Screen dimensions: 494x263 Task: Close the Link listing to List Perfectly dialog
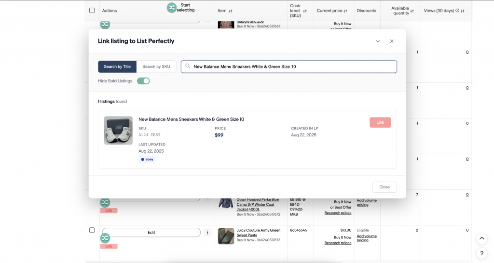(392, 41)
